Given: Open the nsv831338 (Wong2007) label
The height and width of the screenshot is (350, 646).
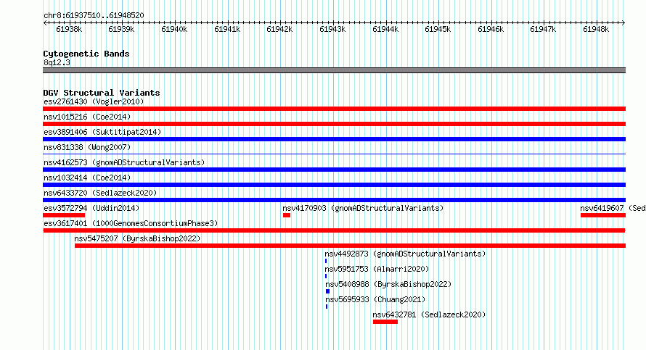Looking at the screenshot, I should pos(87,147).
